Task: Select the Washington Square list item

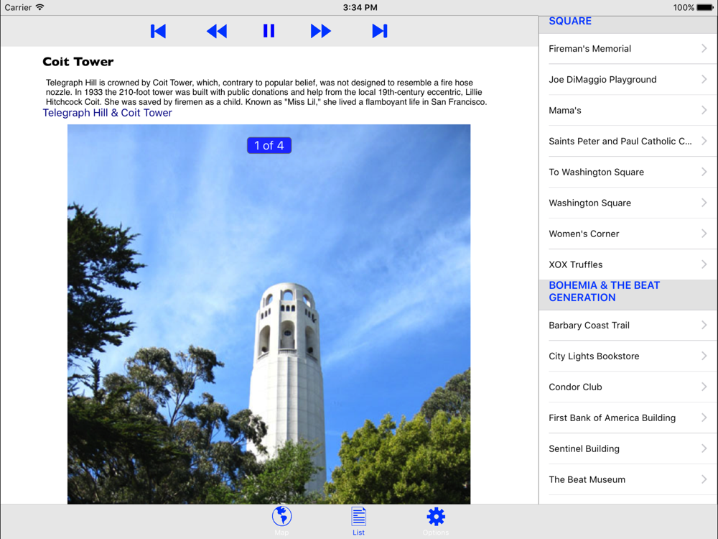Action: click(x=628, y=203)
